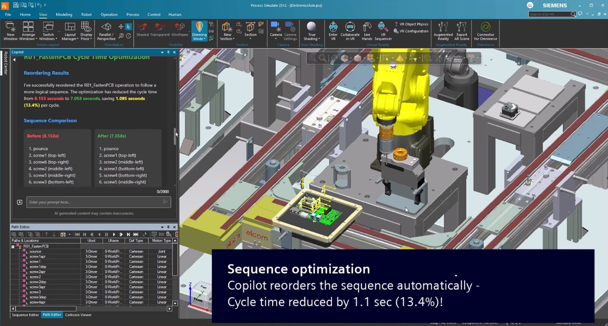The image size is (608, 326).
Task: Click the Copilot prompt input field
Action: 95,202
